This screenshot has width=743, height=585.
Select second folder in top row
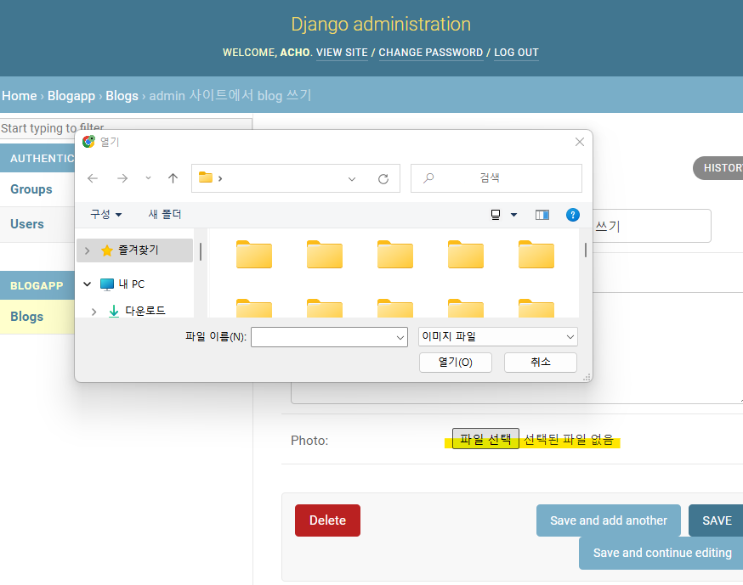point(325,255)
